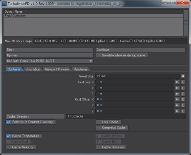Image resolution: width=191 pixels, height=155 pixels.
Task: Toggle Simulate while rendering scene
Action: pos(121,55)
